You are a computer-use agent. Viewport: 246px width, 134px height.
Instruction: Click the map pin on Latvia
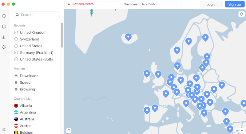pos(206,63)
